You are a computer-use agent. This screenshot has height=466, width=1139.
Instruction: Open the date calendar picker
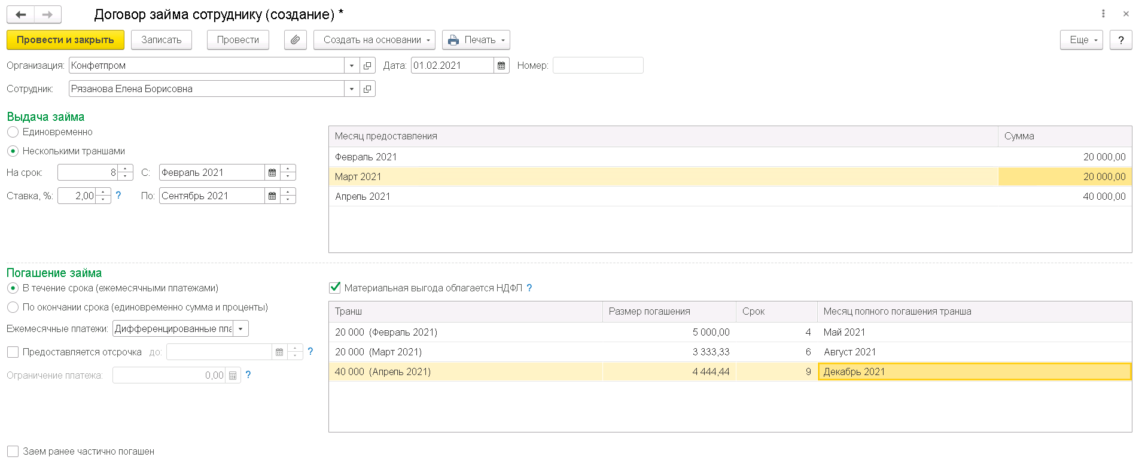501,66
